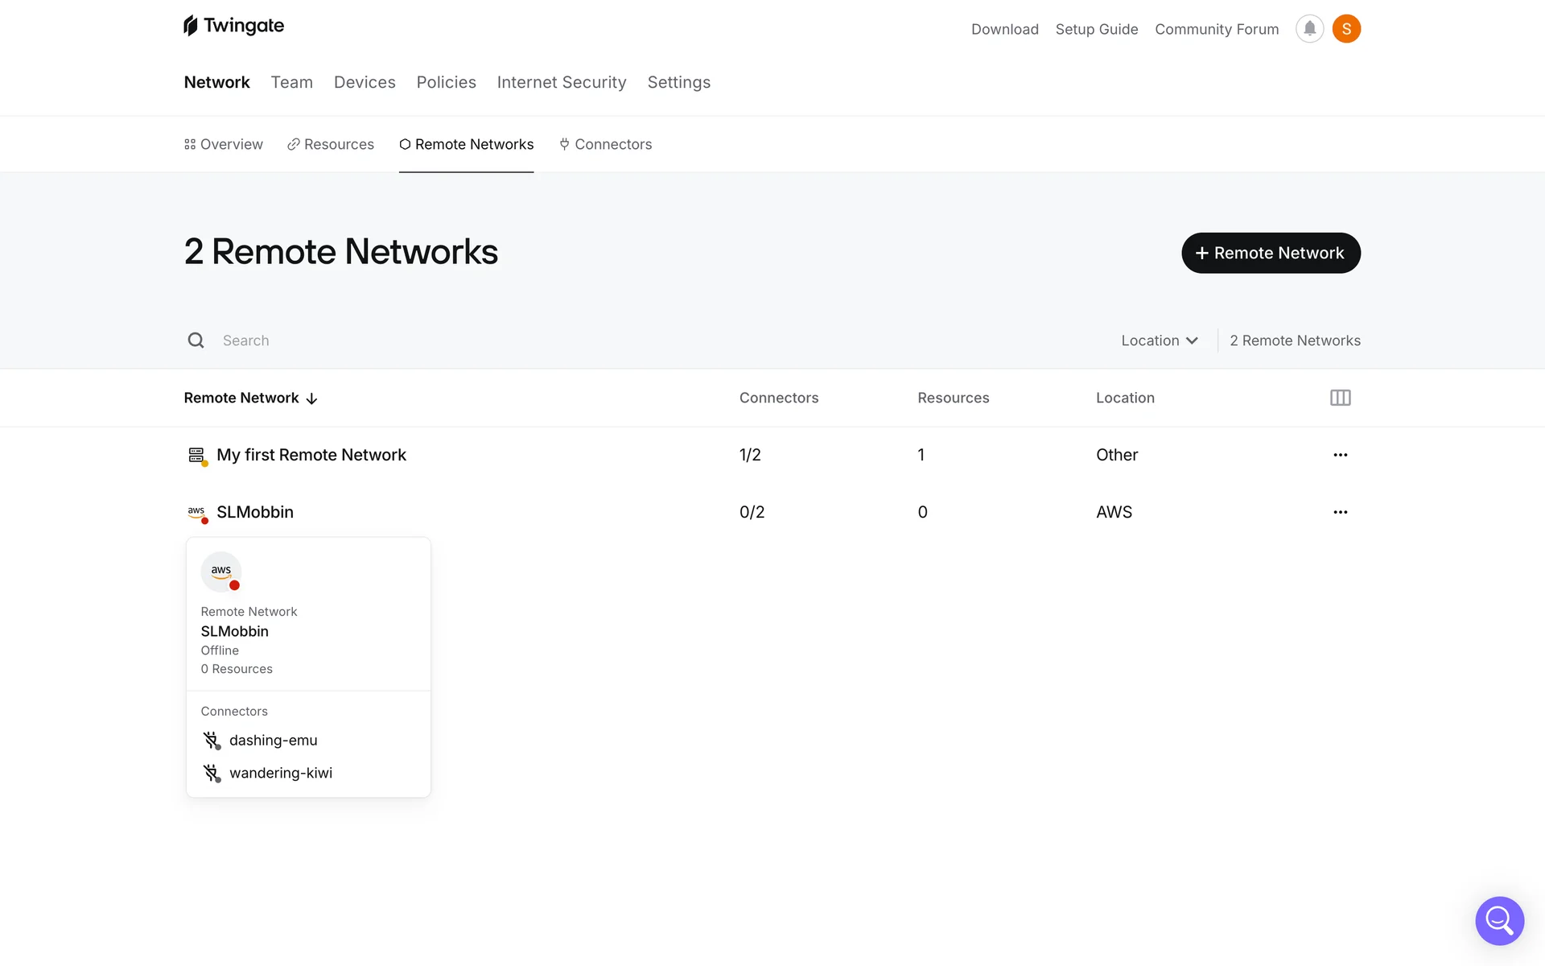1545x966 pixels.
Task: Open the notifications bell
Action: pos(1309,29)
